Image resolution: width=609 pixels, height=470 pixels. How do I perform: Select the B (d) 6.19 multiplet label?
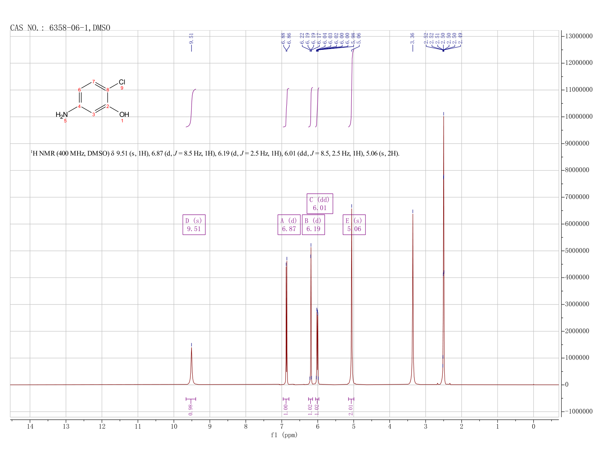coord(313,224)
